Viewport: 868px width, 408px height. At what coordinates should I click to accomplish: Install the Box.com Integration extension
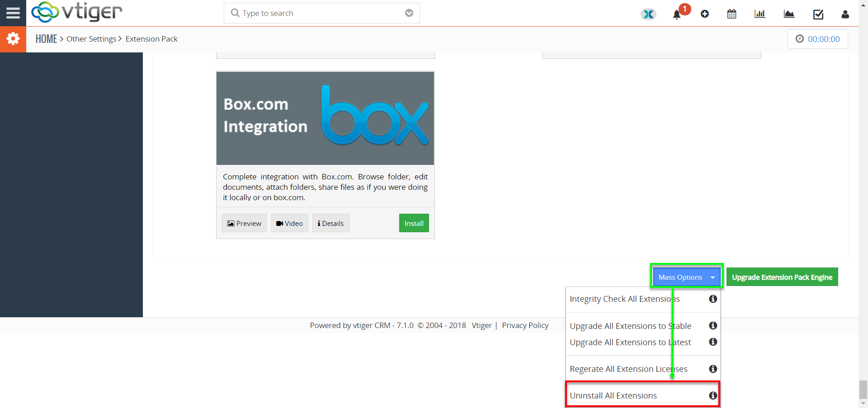tap(414, 223)
